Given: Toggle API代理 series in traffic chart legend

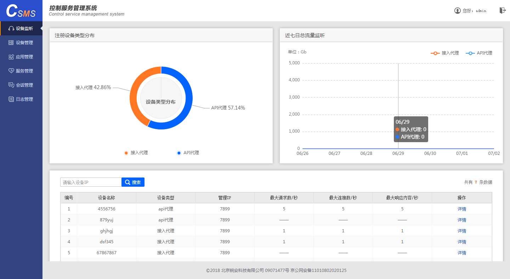Looking at the screenshot, I should (479, 53).
